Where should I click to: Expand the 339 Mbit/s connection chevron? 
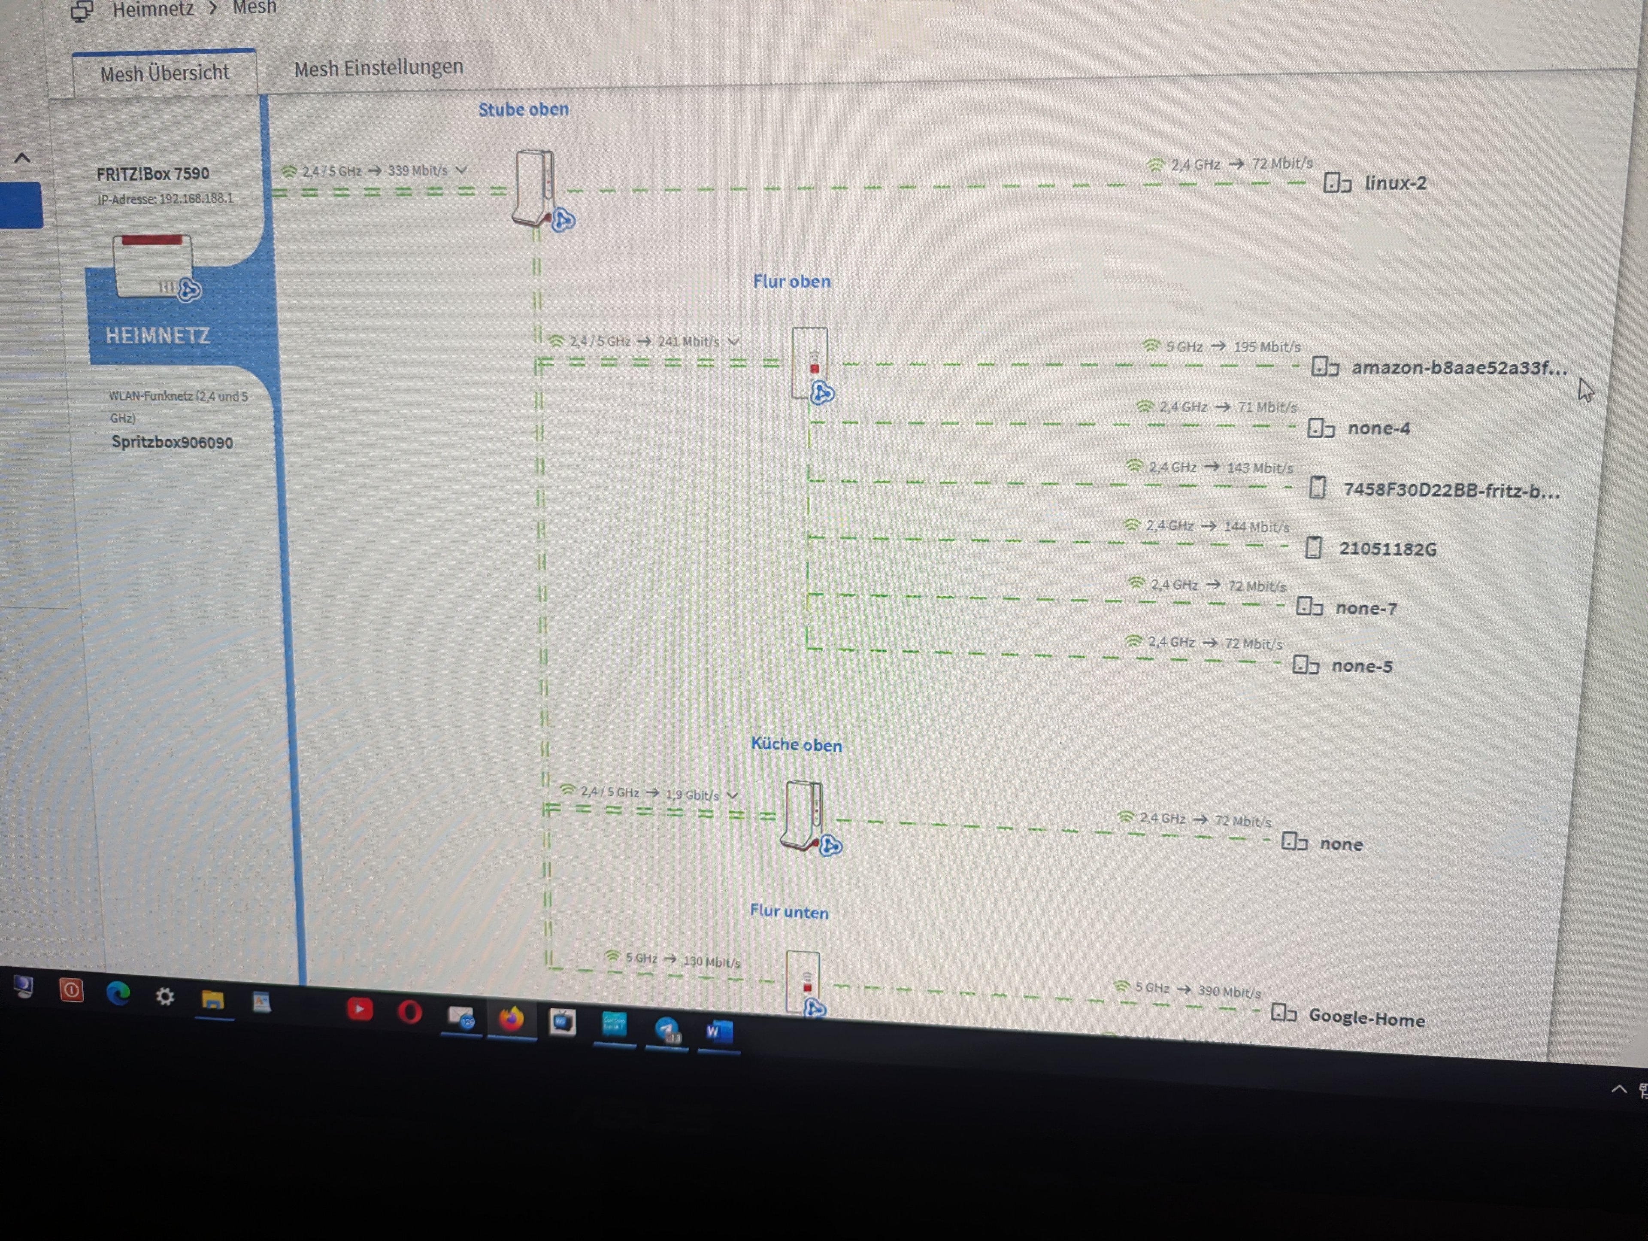(462, 170)
